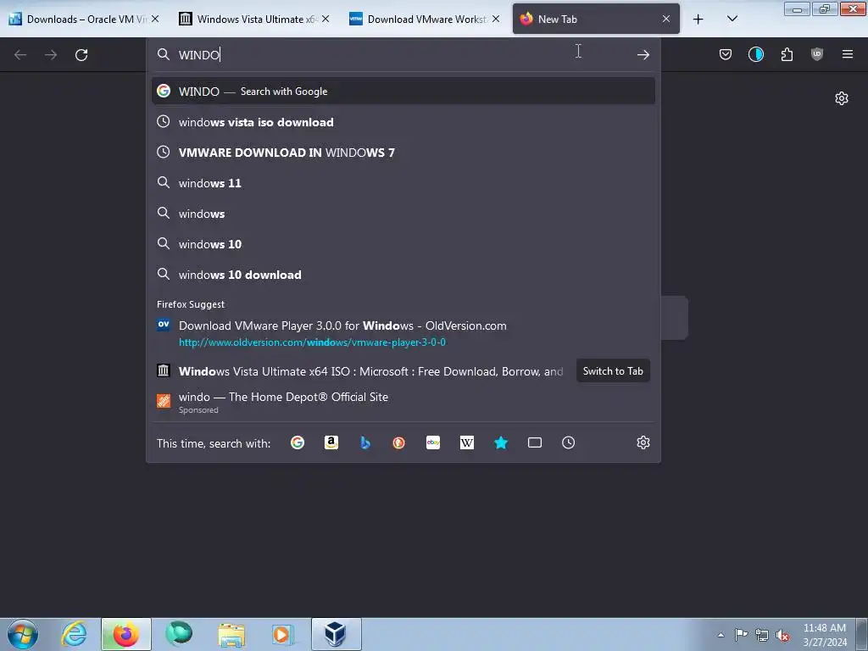This screenshot has height=651, width=868.
Task: Search this time with DuckDuckGo icon
Action: coord(398,442)
